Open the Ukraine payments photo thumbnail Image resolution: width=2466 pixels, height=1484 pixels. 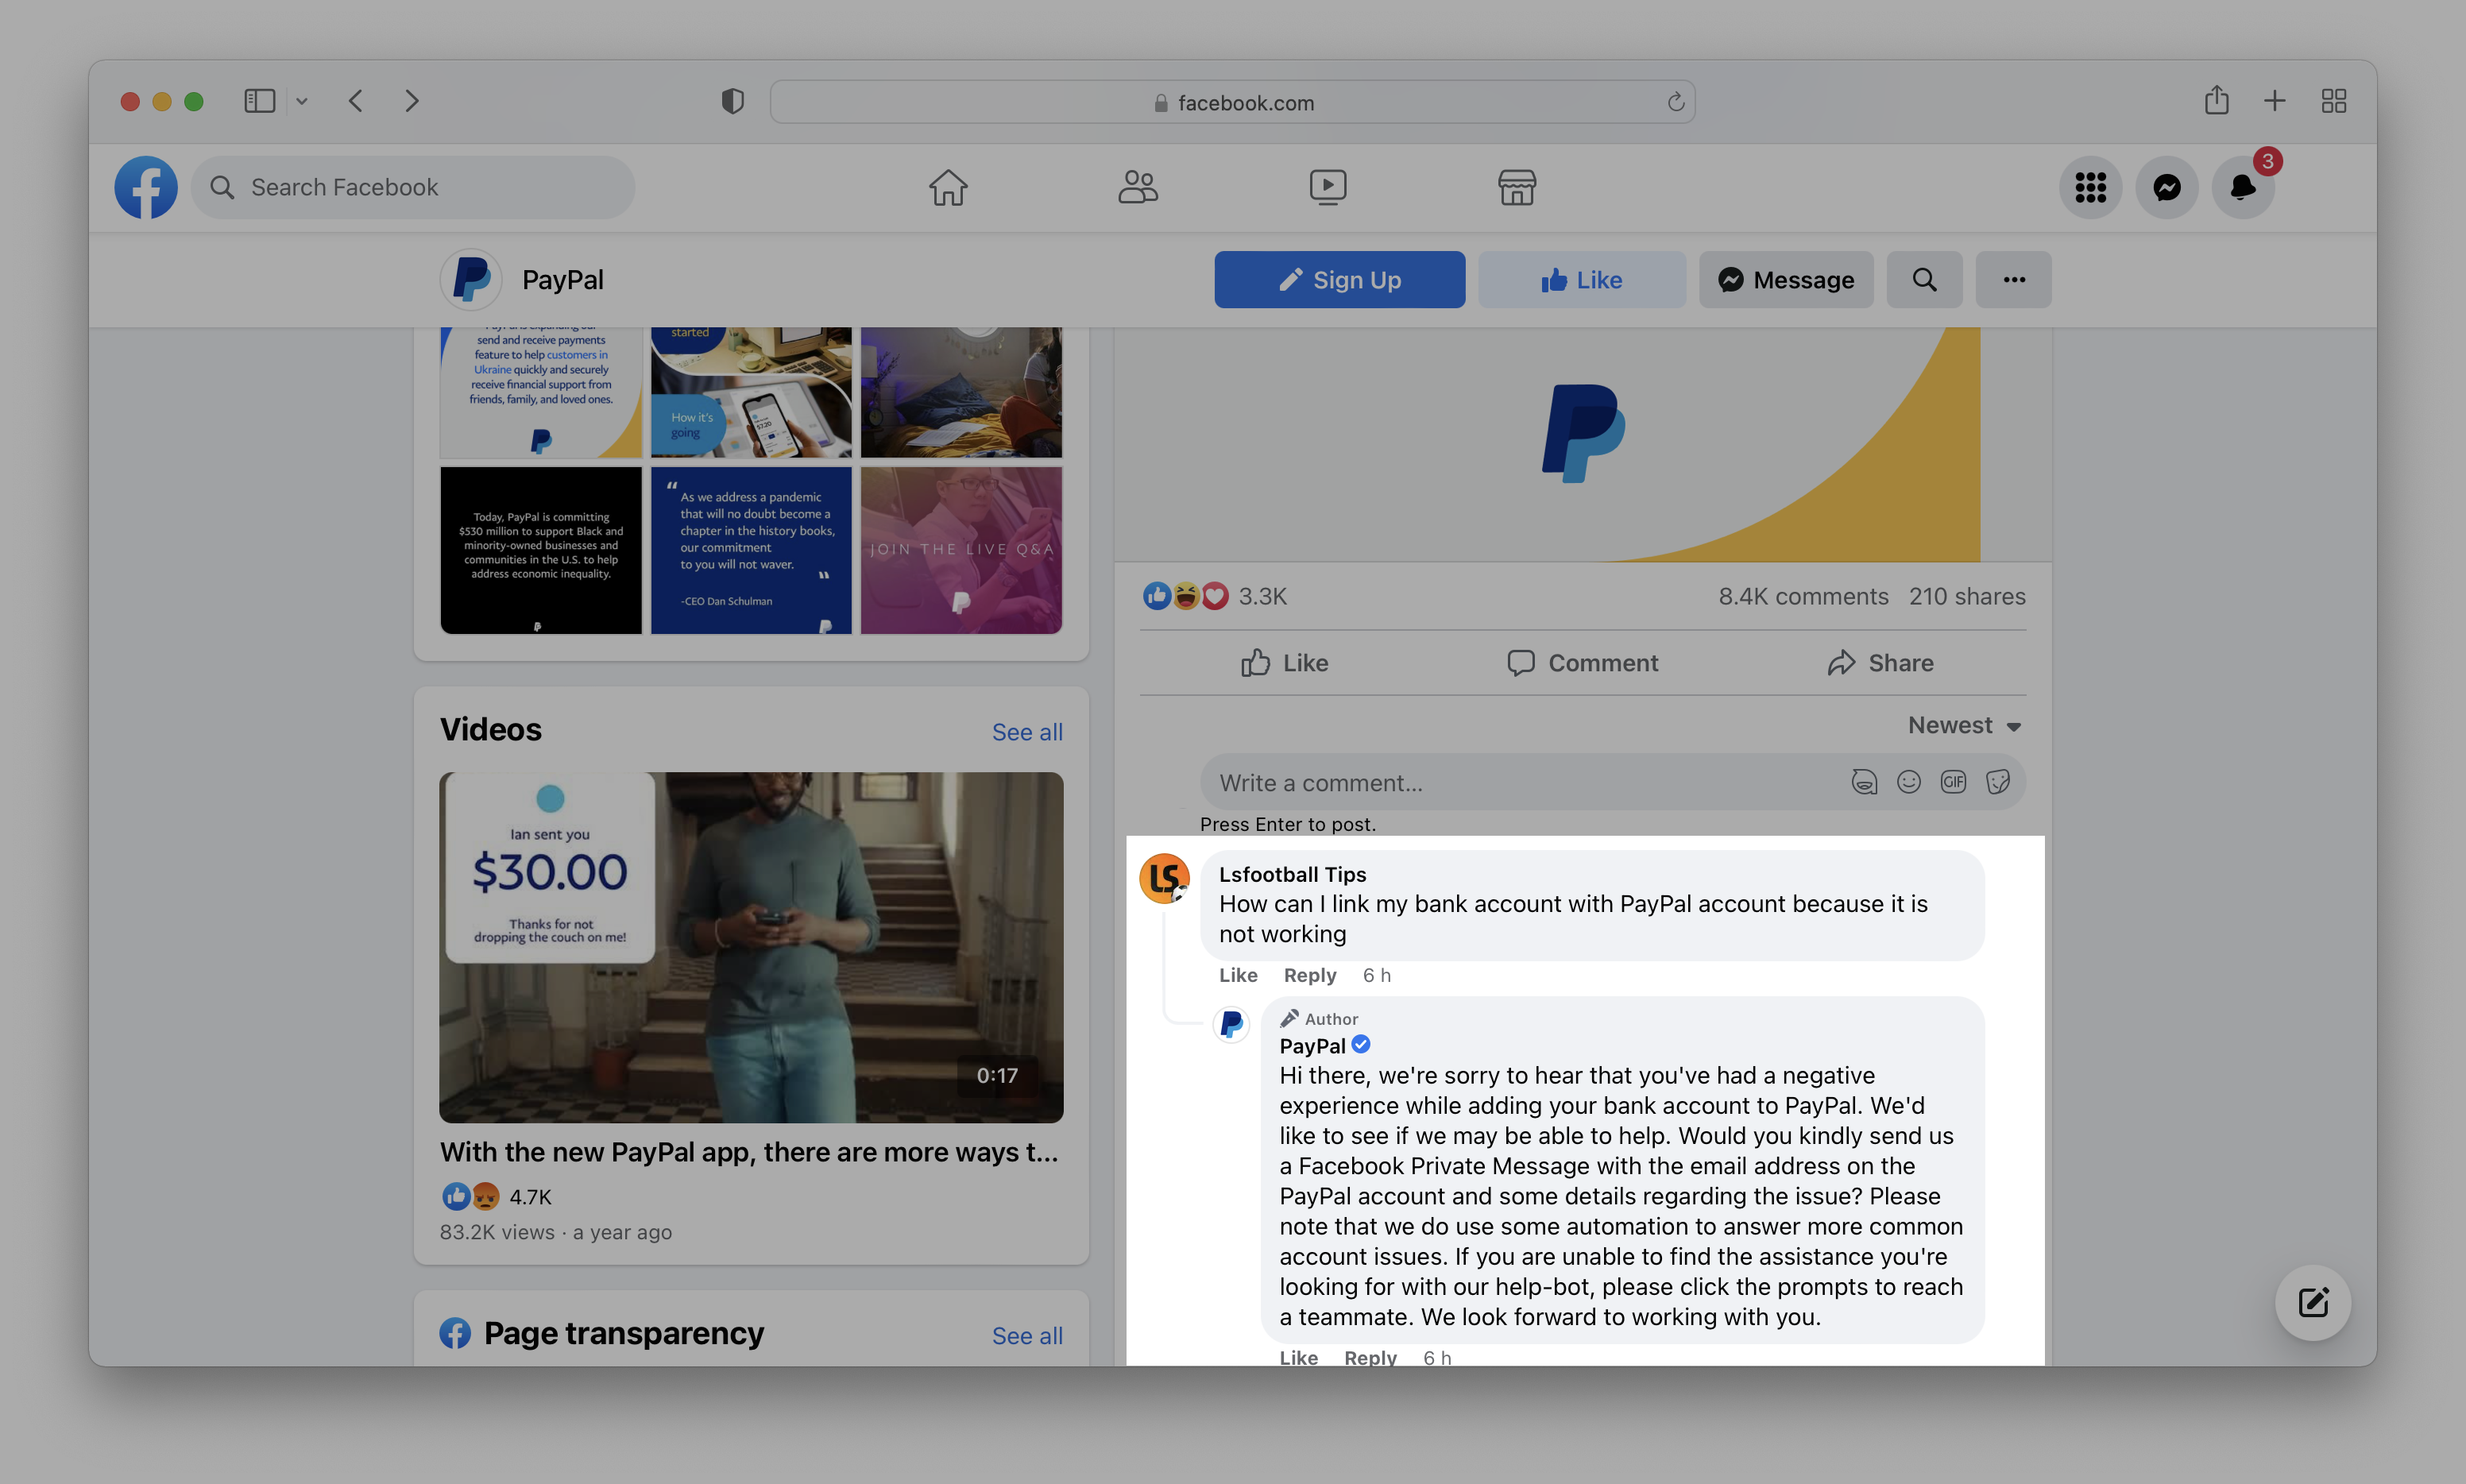click(541, 392)
